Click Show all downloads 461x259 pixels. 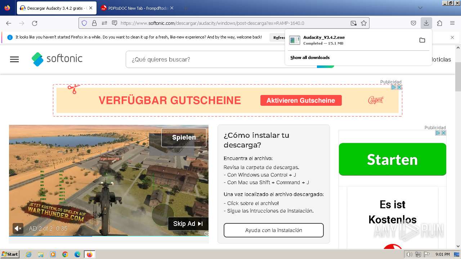click(x=310, y=58)
